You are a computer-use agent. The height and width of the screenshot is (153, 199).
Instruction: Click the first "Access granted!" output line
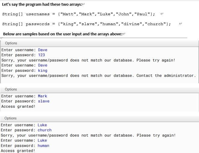click(x=18, y=106)
